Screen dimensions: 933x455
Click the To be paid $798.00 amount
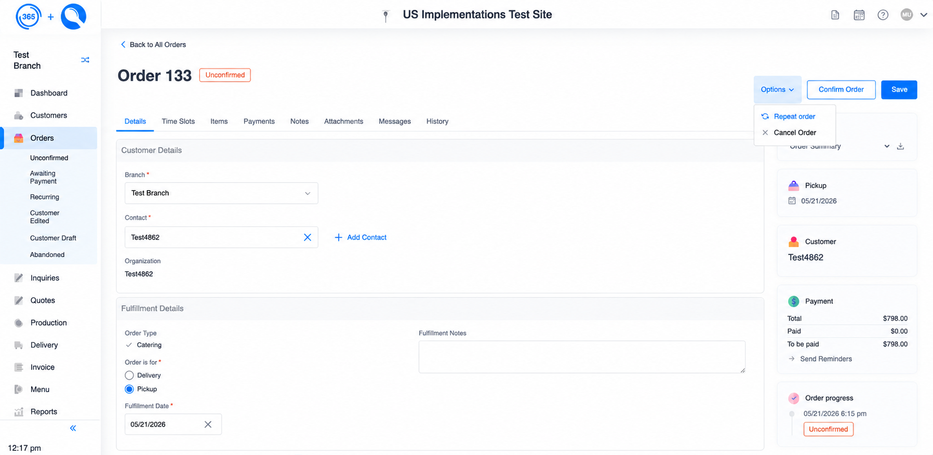click(x=895, y=344)
